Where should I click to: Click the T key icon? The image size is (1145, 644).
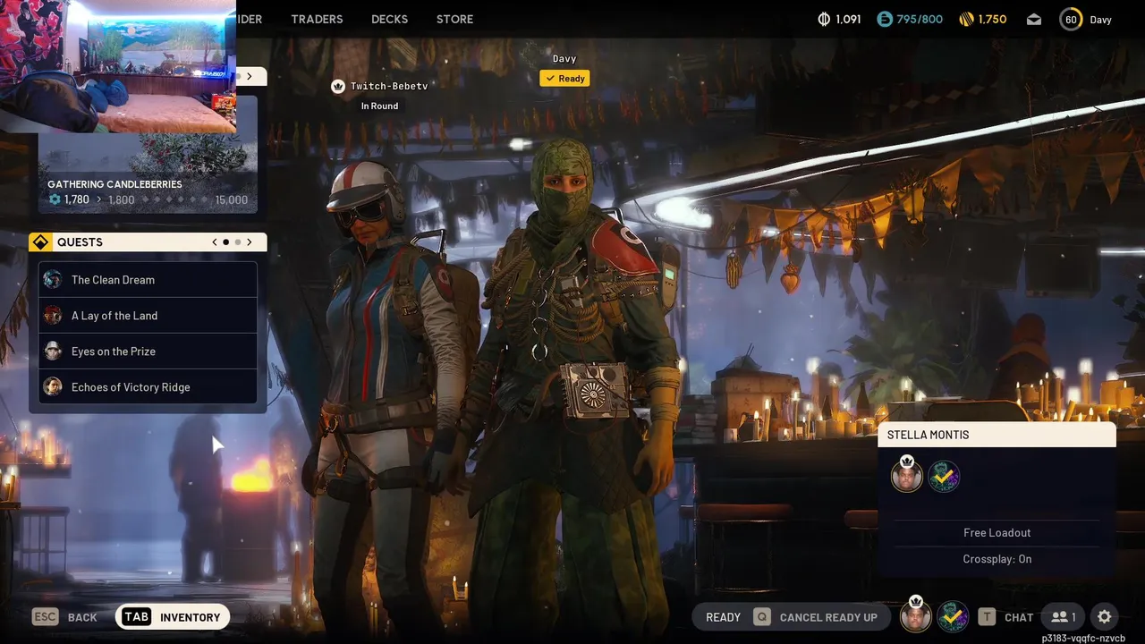coord(987,616)
